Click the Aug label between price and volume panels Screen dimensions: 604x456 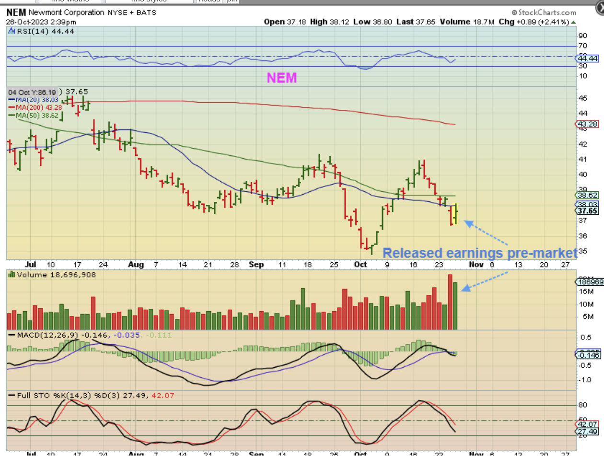(137, 265)
